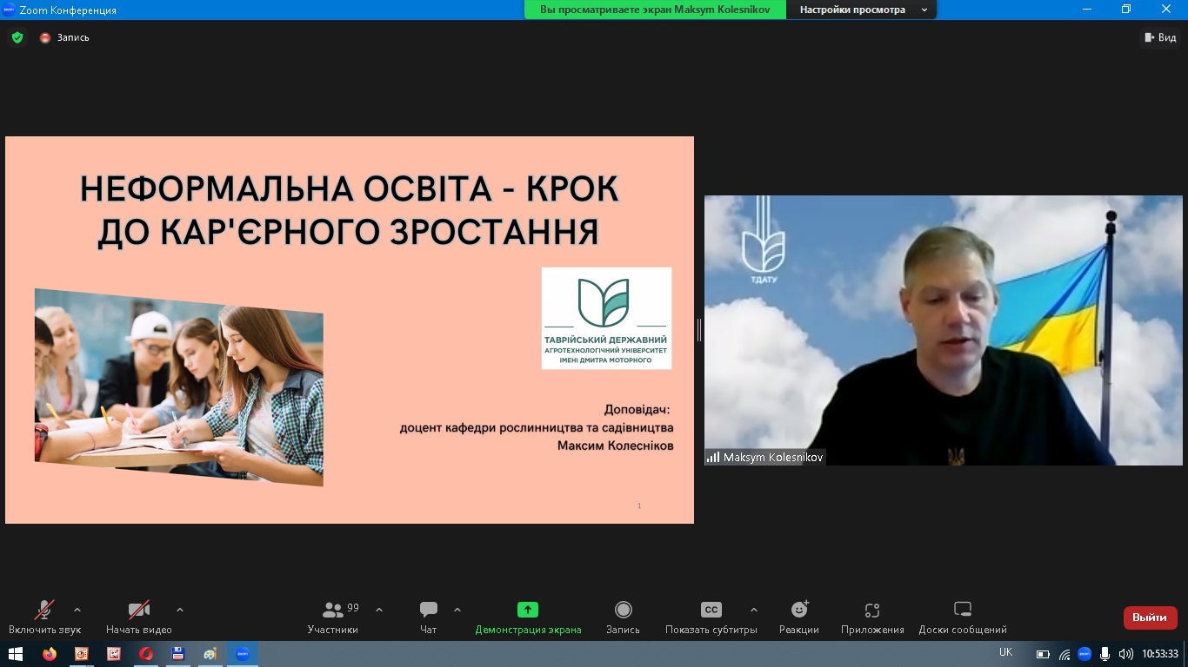Screen dimensions: 1188x667
Task: Open the Чат chat panel
Action: (x=428, y=617)
